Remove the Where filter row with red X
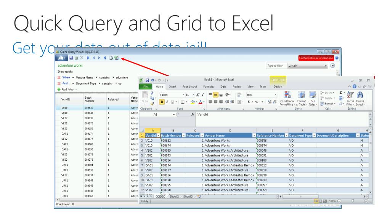This screenshot has height=219, width=390. (59, 78)
